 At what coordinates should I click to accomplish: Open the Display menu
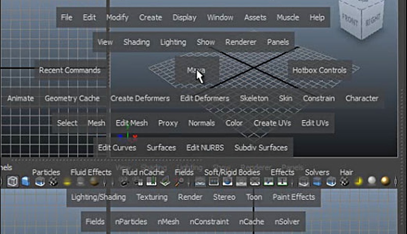pos(185,18)
